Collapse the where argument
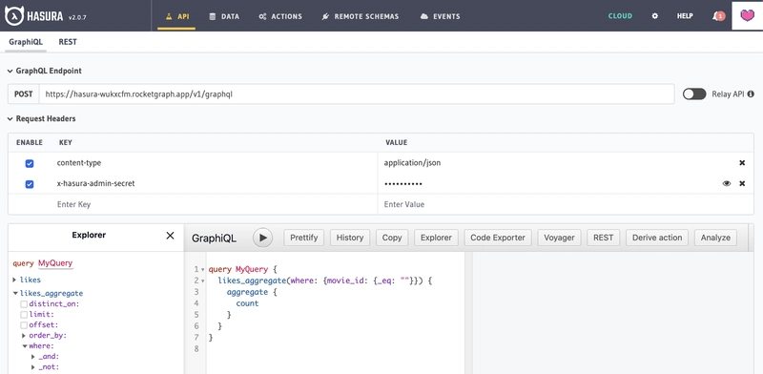The image size is (763, 374). pyautogui.click(x=25, y=346)
